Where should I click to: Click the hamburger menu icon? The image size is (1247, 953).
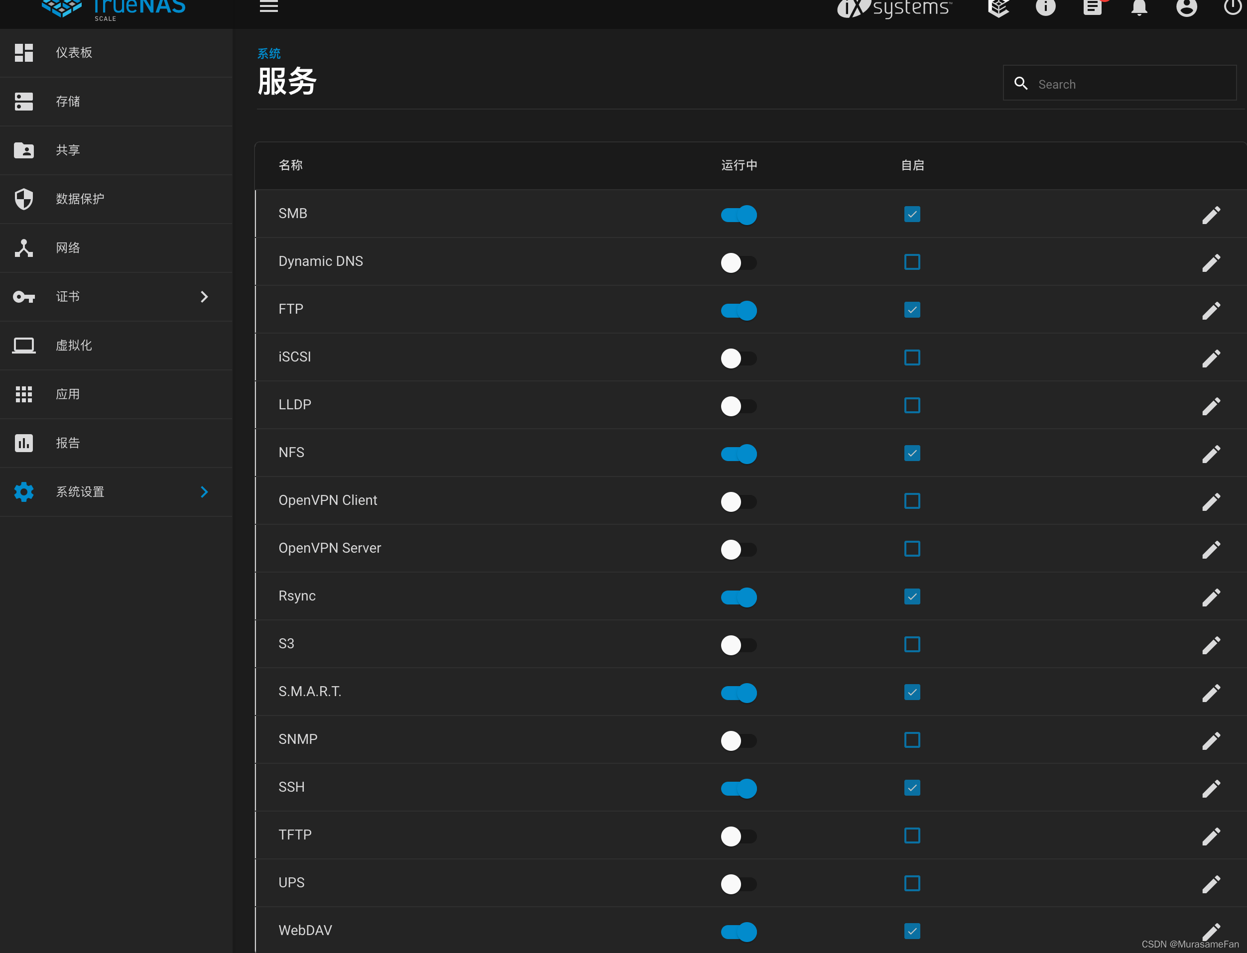[x=268, y=7]
